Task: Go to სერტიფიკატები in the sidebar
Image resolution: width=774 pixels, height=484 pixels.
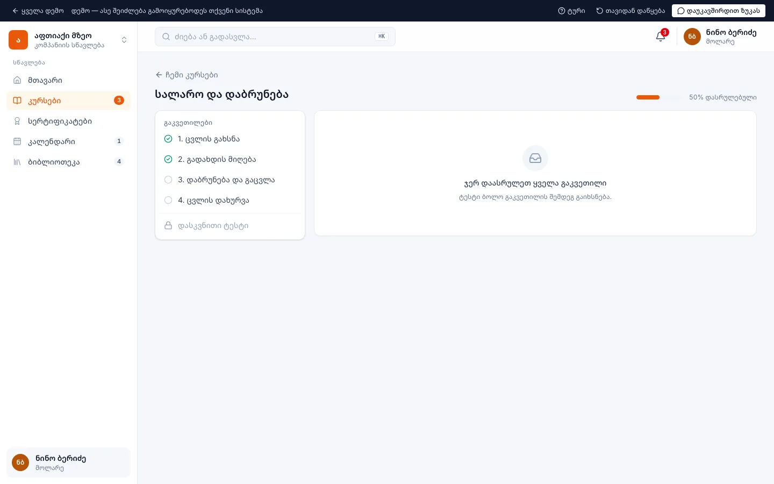Action: tap(68, 121)
